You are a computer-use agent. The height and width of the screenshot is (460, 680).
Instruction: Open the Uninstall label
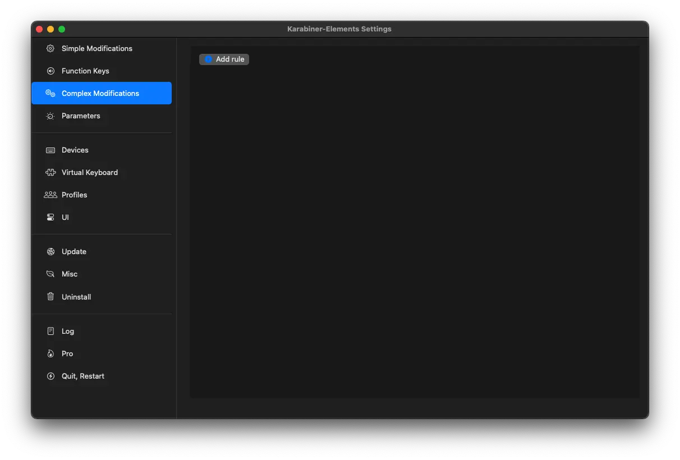tap(76, 297)
